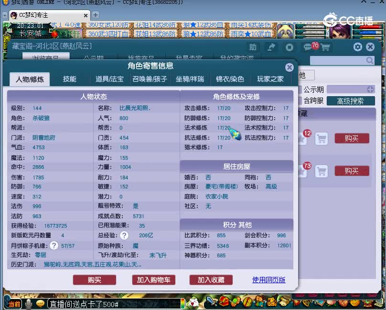386x310 pixels.
Task: Open the 使用网页版 link
Action: click(269, 280)
